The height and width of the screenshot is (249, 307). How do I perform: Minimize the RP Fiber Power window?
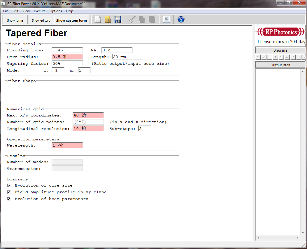pos(280,3)
